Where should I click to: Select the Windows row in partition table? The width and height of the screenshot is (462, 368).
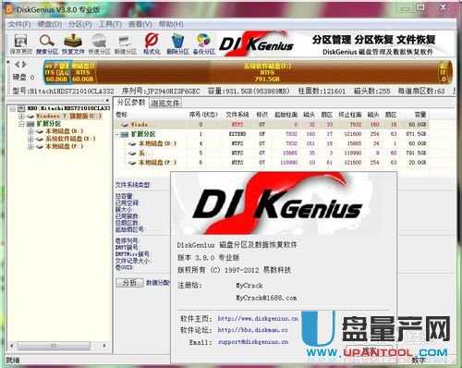272,125
